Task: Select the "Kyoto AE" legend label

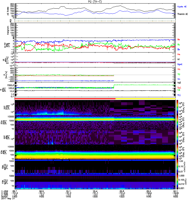Action: pos(182,7)
